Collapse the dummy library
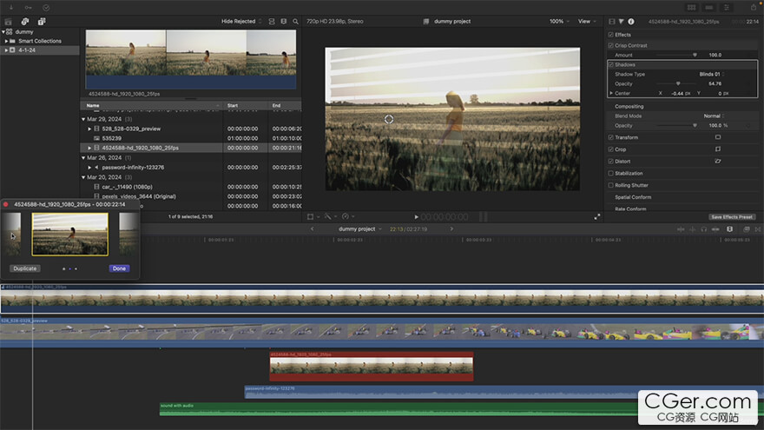The image size is (764, 430). coord(3,31)
